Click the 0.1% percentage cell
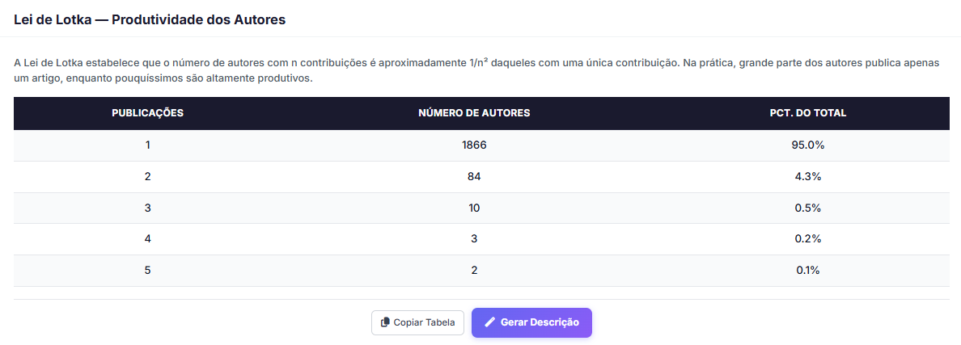 pyautogui.click(x=807, y=270)
